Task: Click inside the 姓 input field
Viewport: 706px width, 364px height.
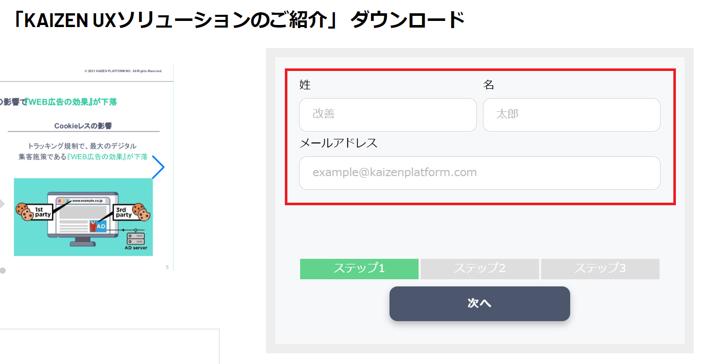Action: coord(387,114)
